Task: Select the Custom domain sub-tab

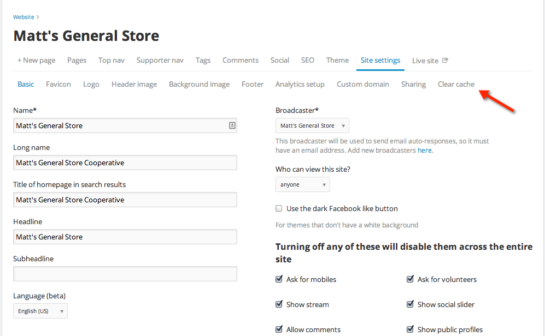Action: click(x=362, y=84)
